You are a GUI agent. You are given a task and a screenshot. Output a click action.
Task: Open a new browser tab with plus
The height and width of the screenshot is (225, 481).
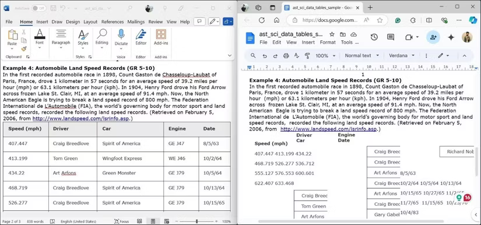click(x=370, y=8)
